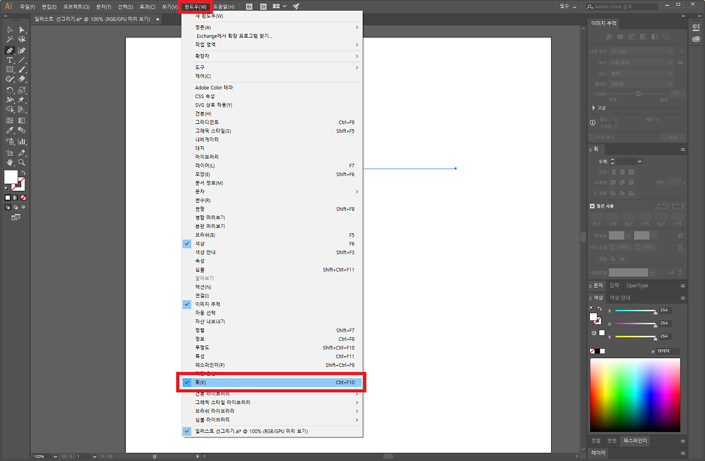Select the Zoom magnifier tool

click(x=22, y=162)
